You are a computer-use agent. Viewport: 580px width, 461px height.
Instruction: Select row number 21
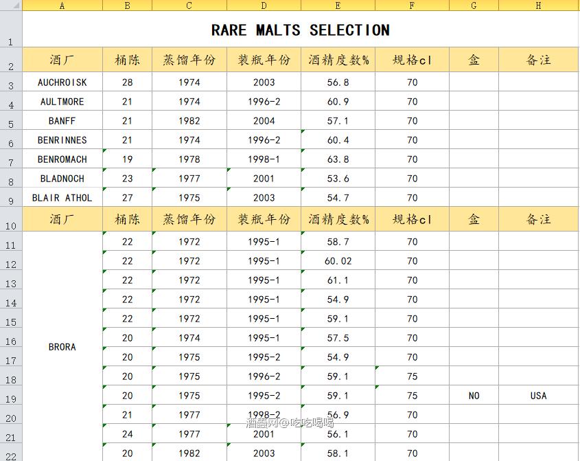point(11,434)
